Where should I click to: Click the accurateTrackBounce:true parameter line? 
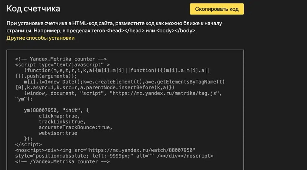(x=75, y=127)
